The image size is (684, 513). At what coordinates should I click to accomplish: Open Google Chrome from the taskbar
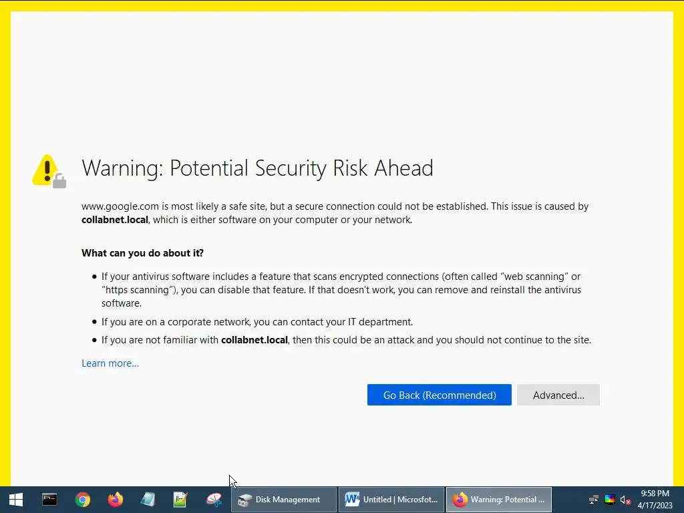(x=82, y=500)
